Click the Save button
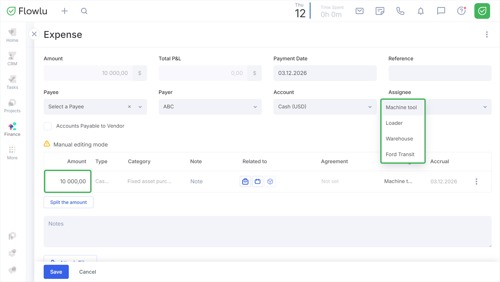Screen dimensions: 500x282 56,272
